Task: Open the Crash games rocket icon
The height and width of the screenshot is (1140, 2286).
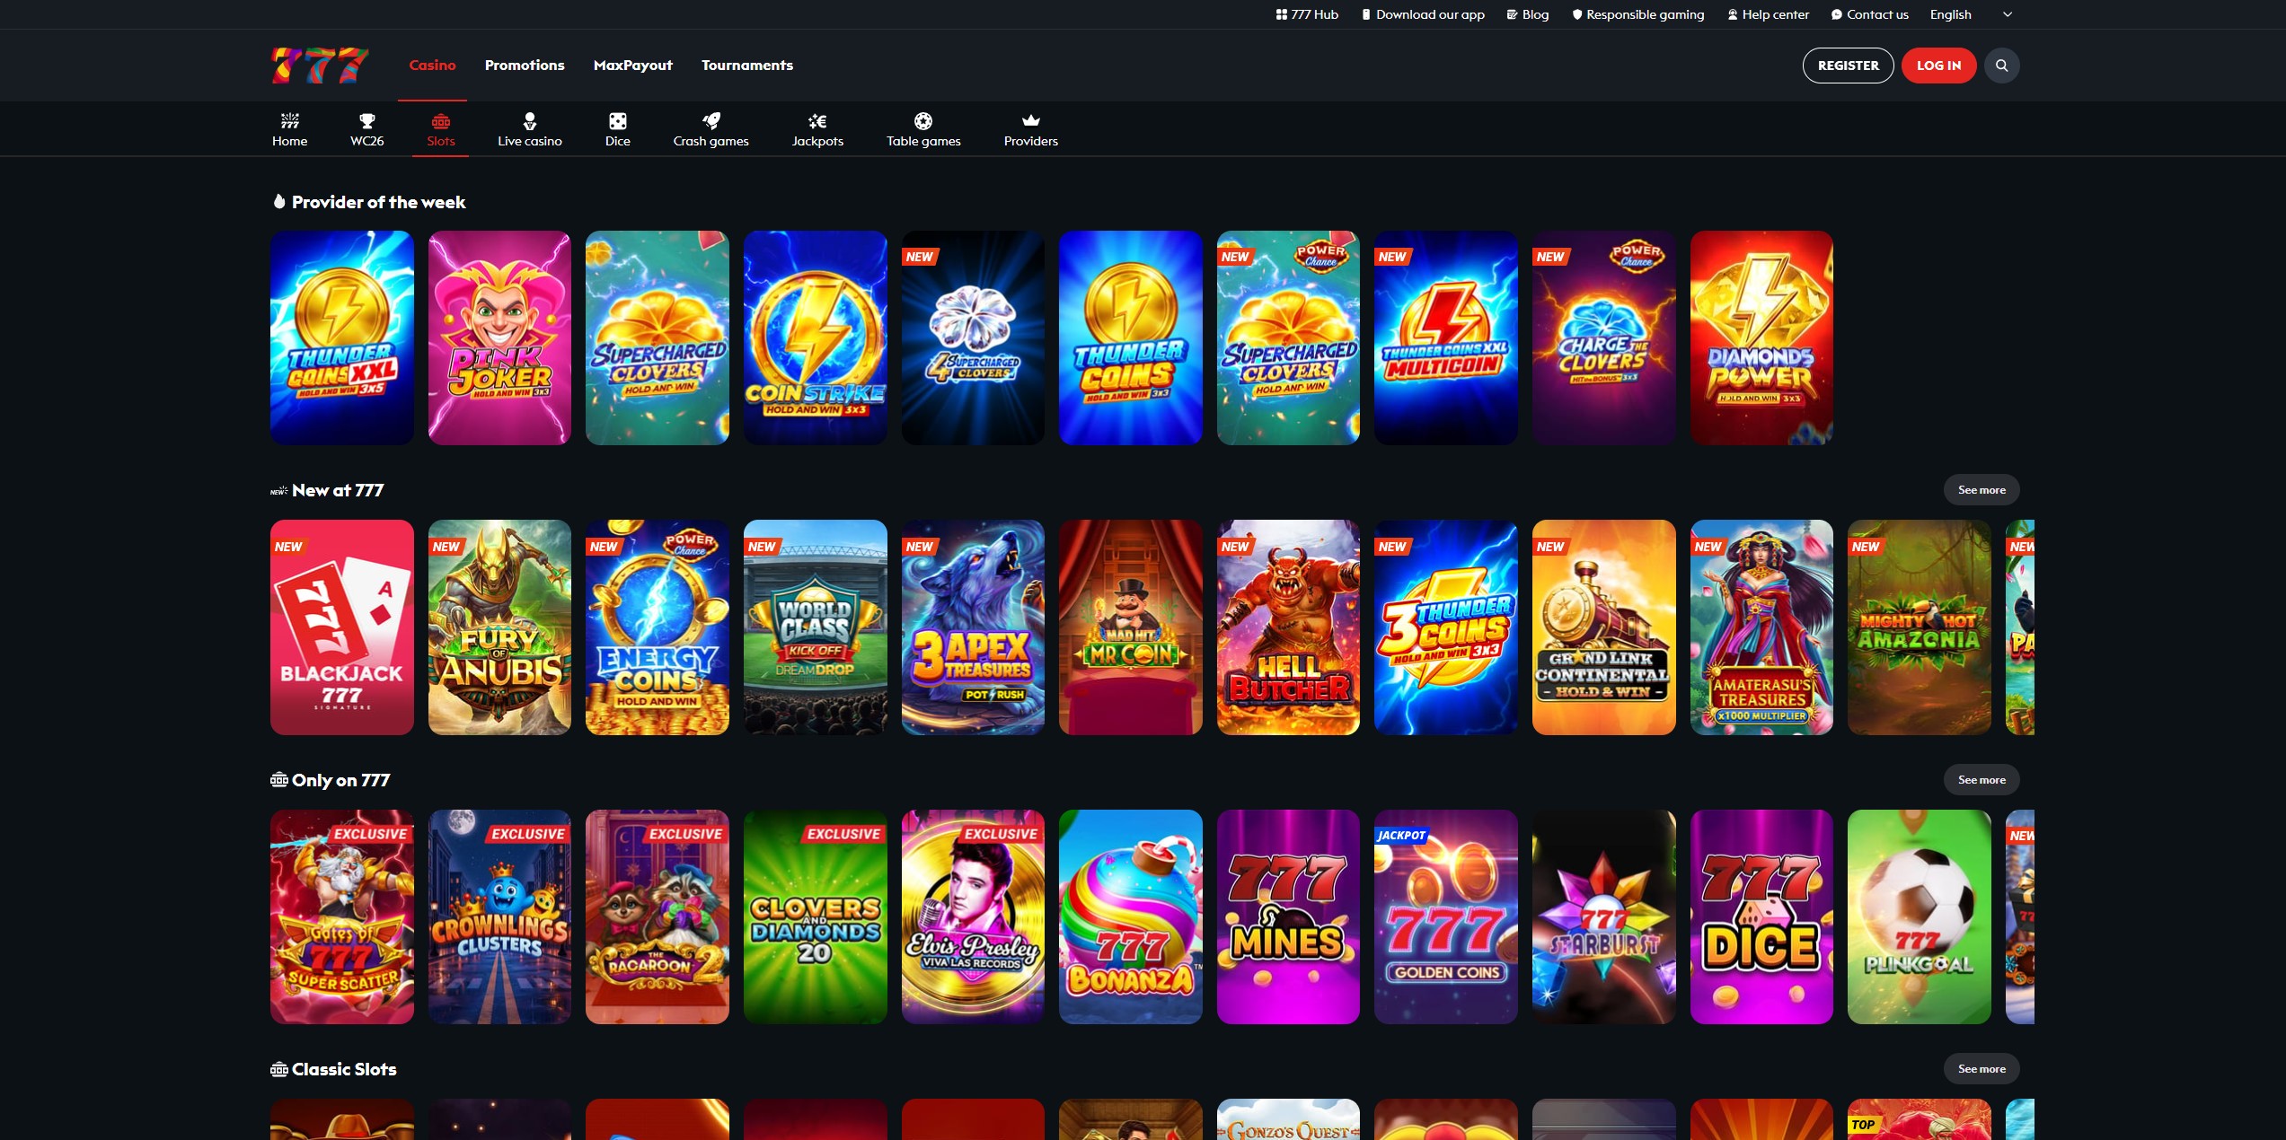Action: (711, 121)
